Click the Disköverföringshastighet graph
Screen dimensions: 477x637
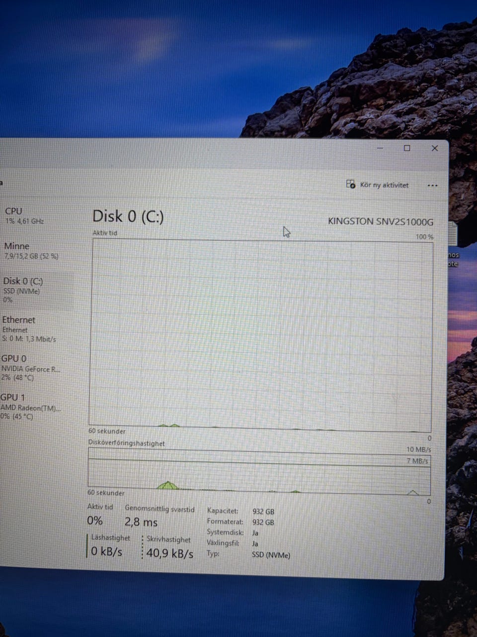click(x=259, y=471)
